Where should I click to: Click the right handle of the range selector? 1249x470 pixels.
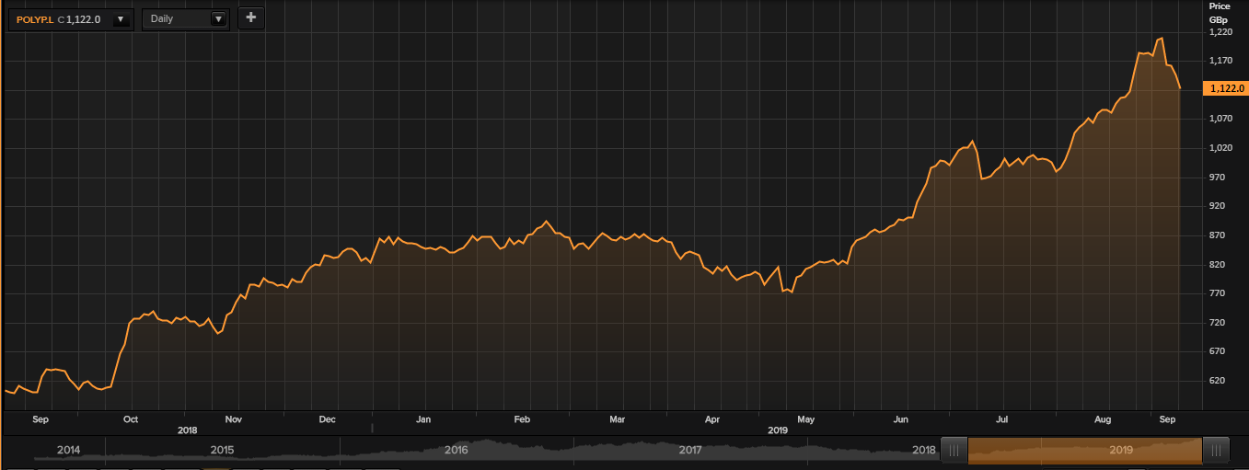[1218, 450]
